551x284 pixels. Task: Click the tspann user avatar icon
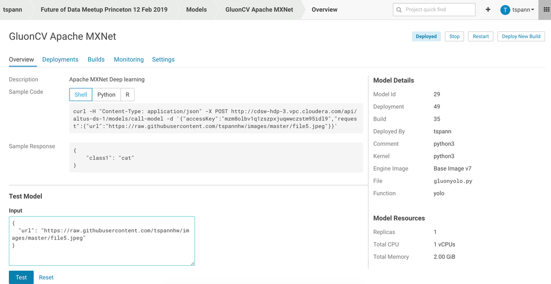pos(505,10)
